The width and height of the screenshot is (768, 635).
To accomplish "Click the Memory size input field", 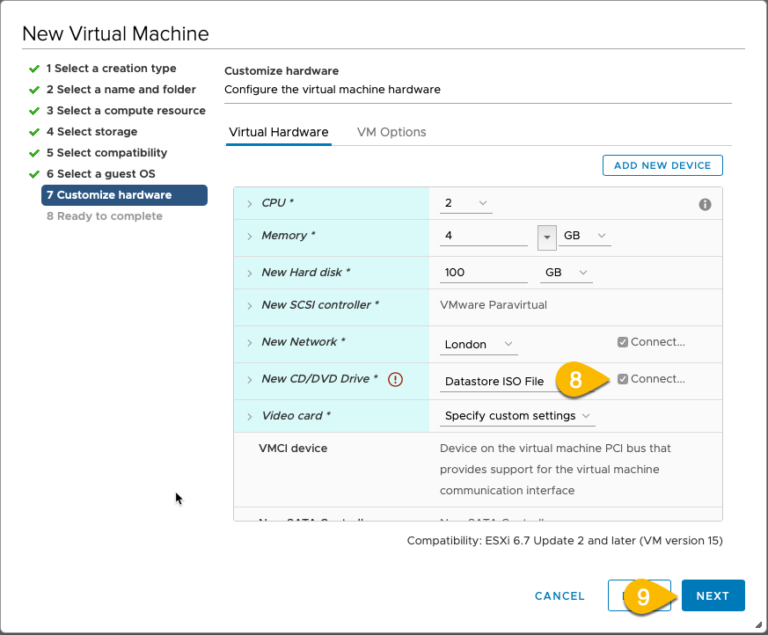I will 484,236.
